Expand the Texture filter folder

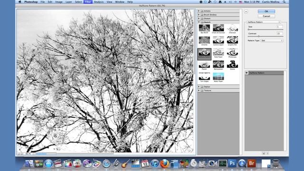(x=199, y=91)
